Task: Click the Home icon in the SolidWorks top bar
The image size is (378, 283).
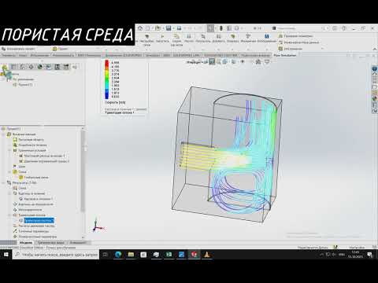Action: tap(140, 28)
